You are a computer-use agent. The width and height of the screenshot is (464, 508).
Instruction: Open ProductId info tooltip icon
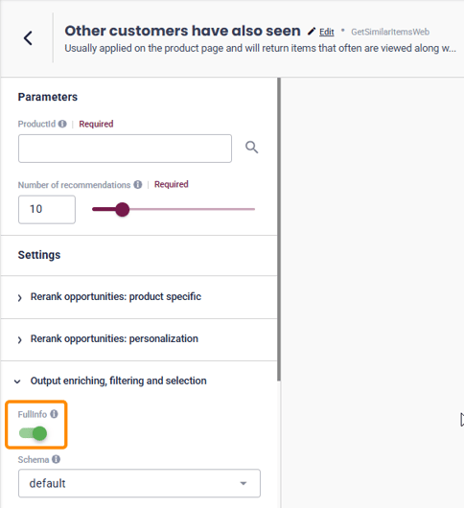click(x=62, y=124)
